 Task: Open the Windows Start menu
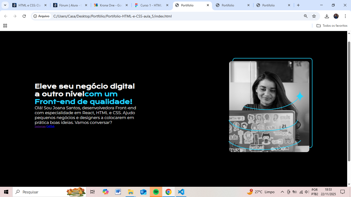coord(6,192)
